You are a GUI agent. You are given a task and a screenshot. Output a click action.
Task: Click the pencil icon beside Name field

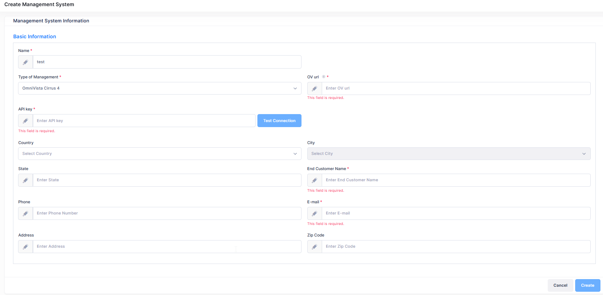pyautogui.click(x=25, y=62)
